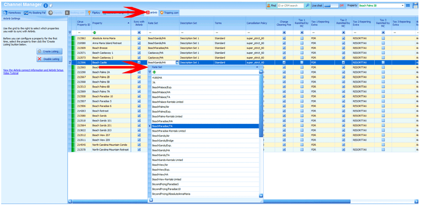Toggle Tax 1 Remitted checkbox for Beach Breeze

pos(302,48)
